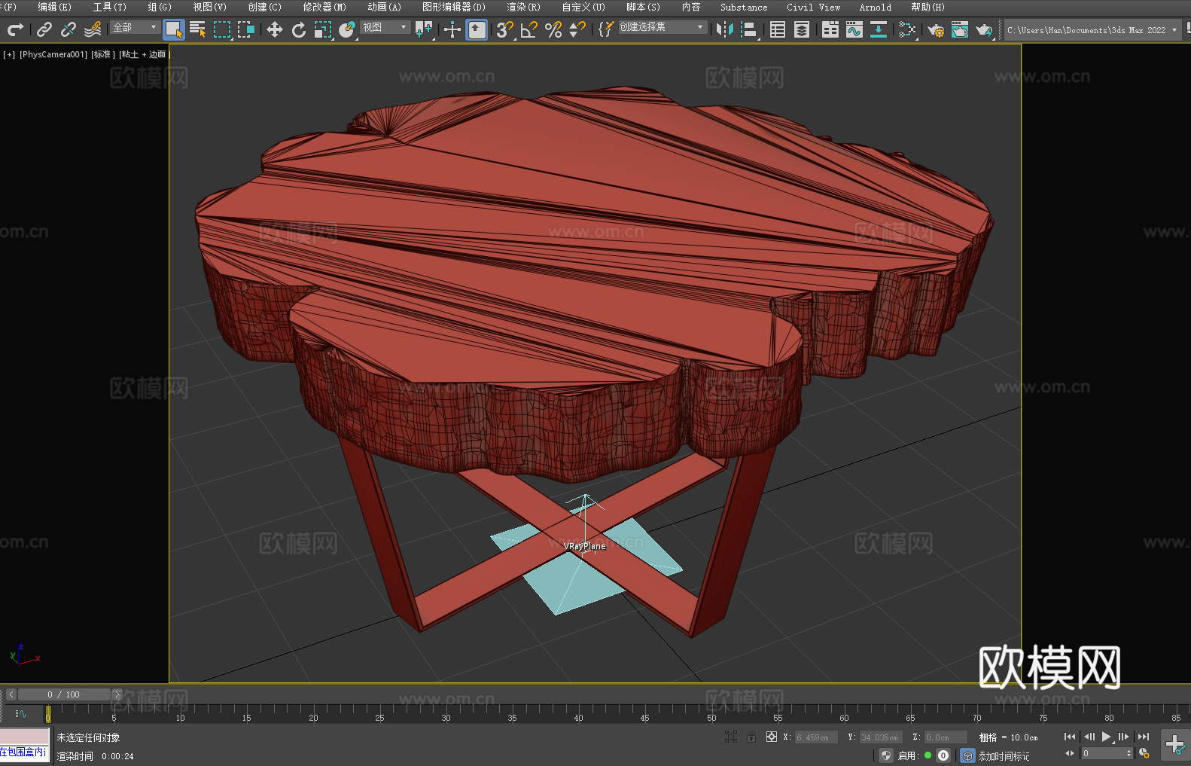
Task: Open the 修改器(M) menu
Action: 324,7
